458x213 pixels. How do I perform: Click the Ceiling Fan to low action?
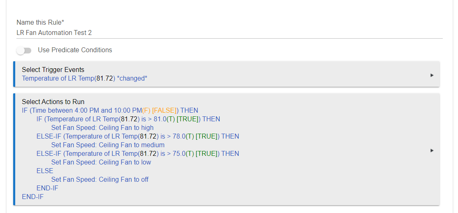[101, 162]
